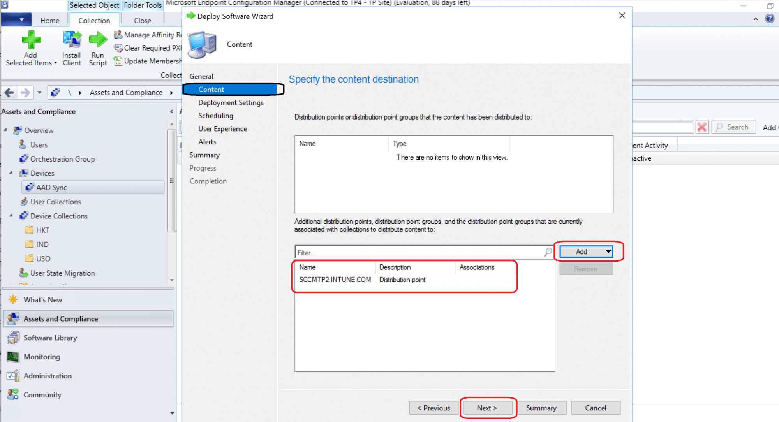Open the Monitoring workspace
The image size is (779, 422).
[42, 357]
